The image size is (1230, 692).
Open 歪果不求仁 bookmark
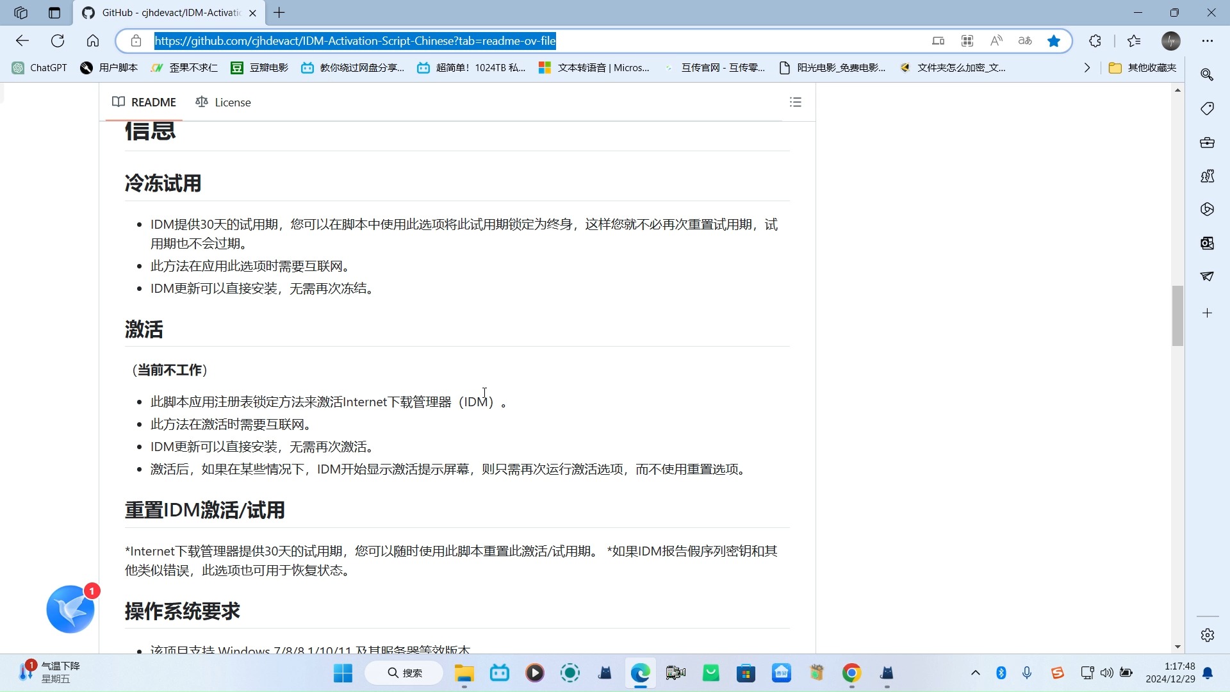pyautogui.click(x=184, y=68)
